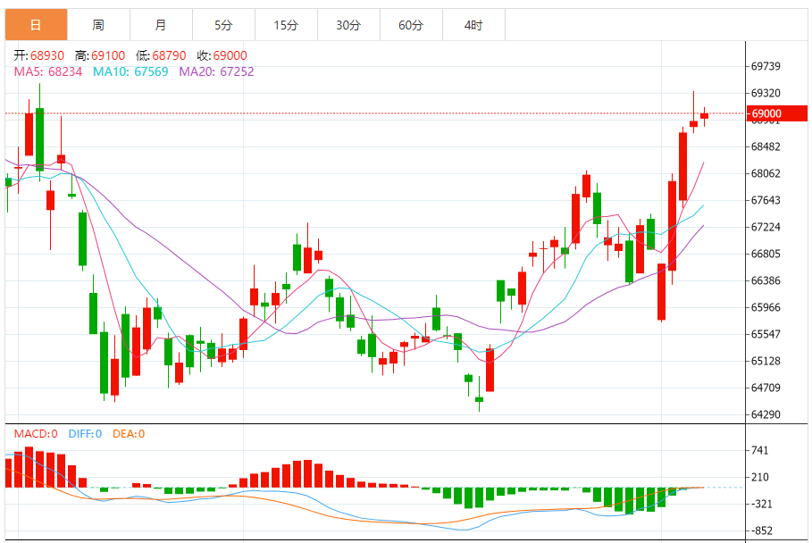Switch to the 周 weekly tab

click(x=98, y=24)
